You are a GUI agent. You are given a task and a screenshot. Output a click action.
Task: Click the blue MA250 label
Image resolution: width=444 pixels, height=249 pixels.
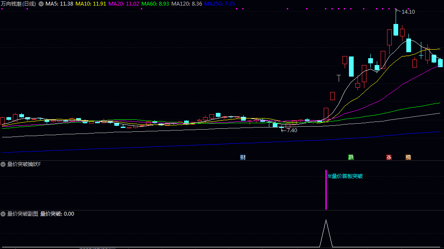click(220, 3)
